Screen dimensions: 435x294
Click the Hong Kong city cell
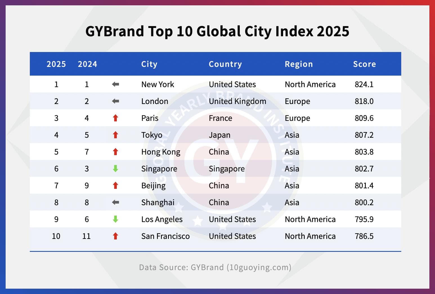pyautogui.click(x=161, y=152)
